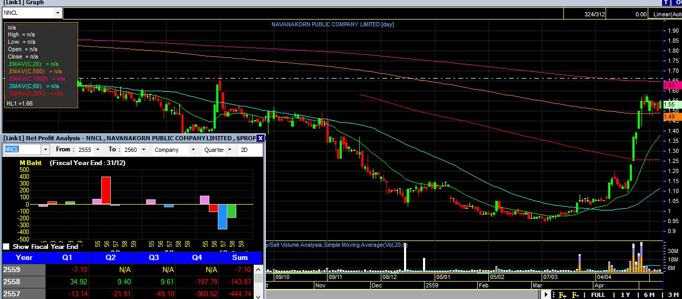Close the Net Profit Analysis window
Screen dimensions: 682x299
260,138
